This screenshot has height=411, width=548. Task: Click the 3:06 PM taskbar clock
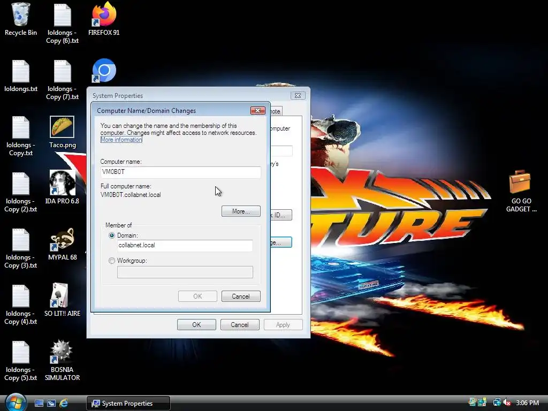pyautogui.click(x=527, y=402)
